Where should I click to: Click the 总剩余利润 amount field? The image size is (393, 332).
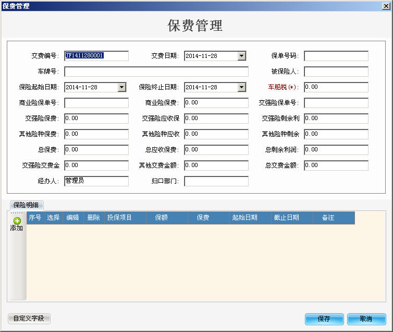click(x=336, y=150)
